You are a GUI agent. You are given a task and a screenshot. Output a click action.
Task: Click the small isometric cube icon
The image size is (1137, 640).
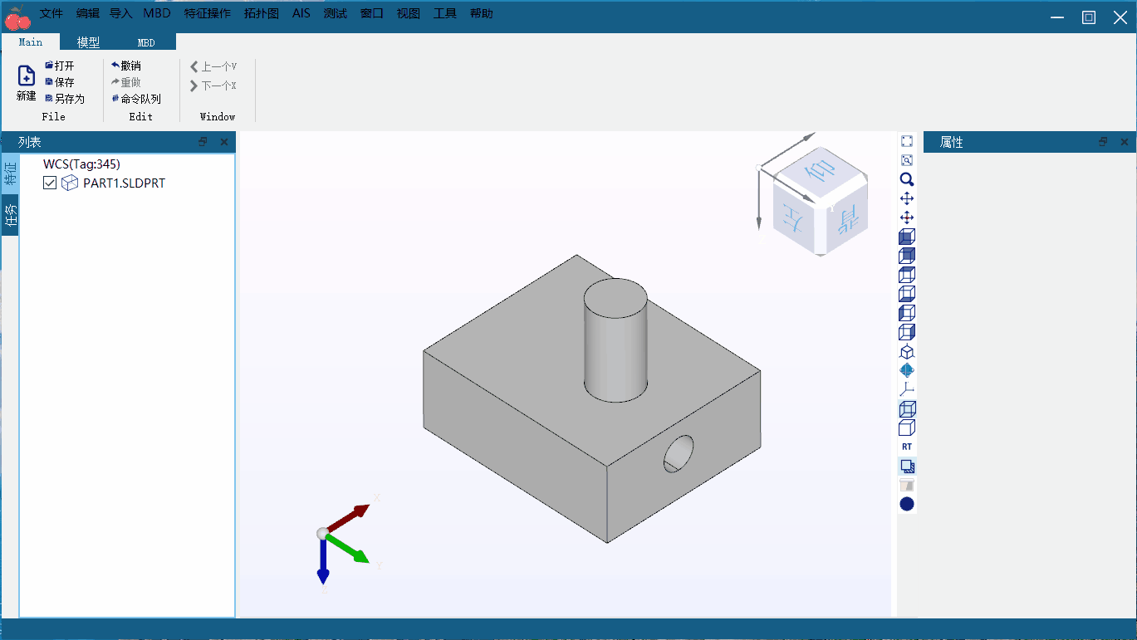pyautogui.click(x=907, y=351)
